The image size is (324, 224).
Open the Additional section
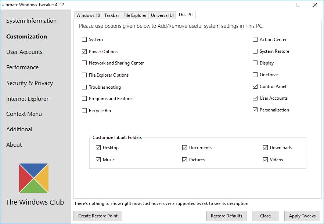pyautogui.click(x=19, y=129)
